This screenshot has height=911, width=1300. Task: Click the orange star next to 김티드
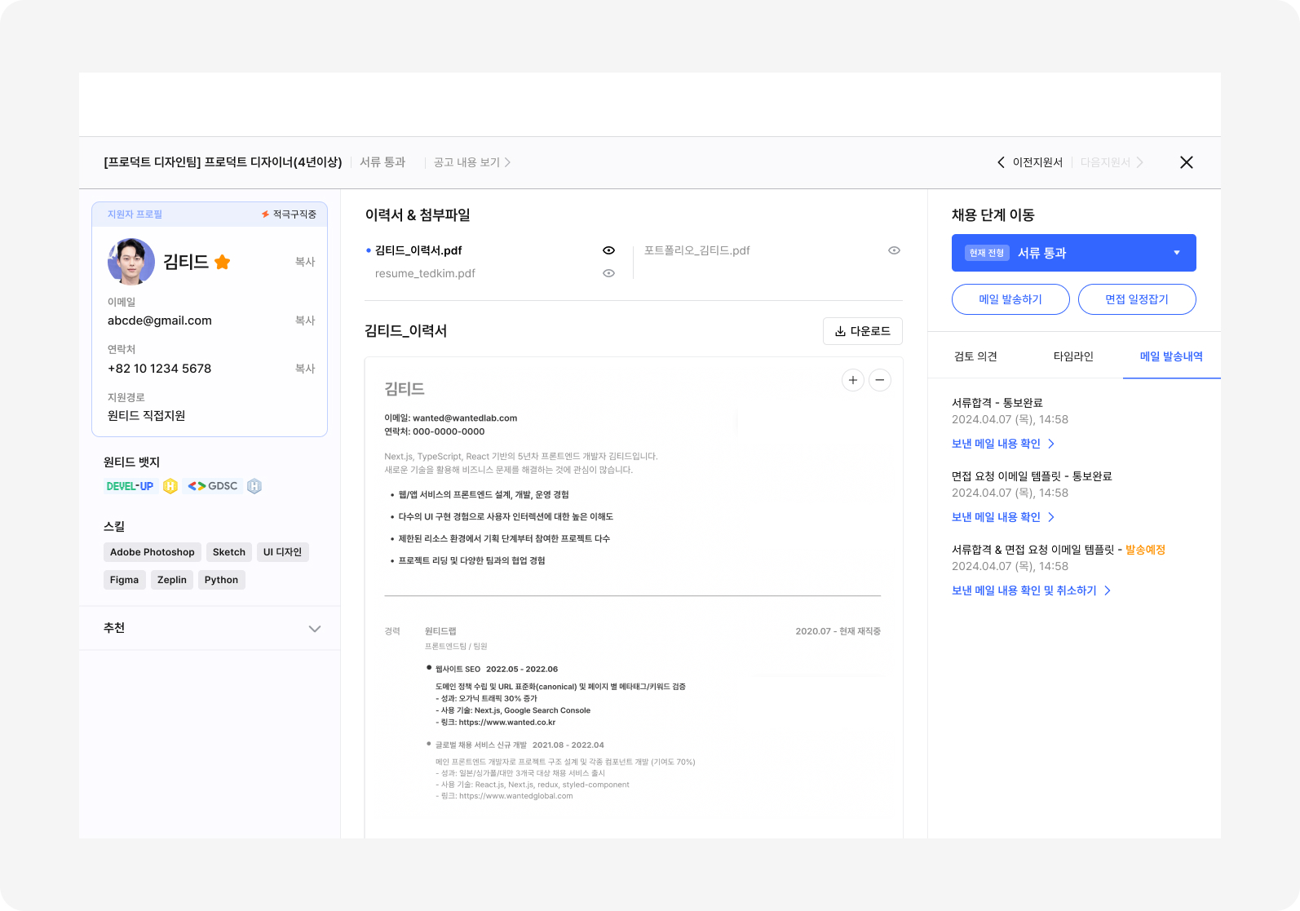click(222, 262)
